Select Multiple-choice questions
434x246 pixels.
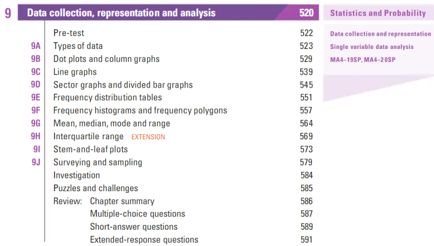pos(137,214)
